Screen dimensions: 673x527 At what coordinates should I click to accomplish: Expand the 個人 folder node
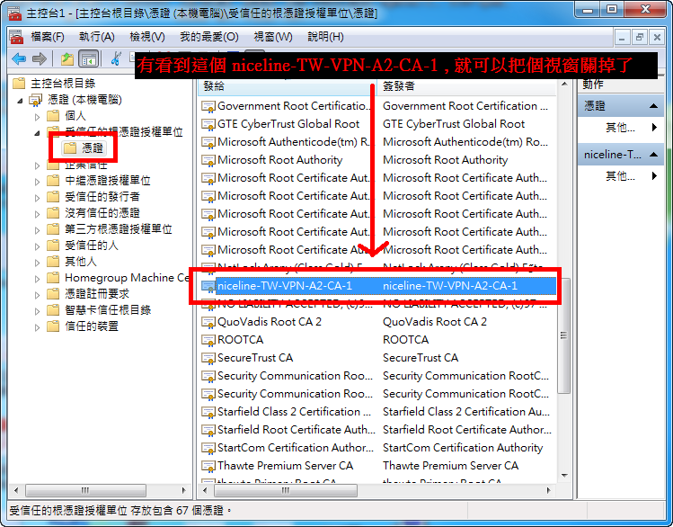pos(37,116)
